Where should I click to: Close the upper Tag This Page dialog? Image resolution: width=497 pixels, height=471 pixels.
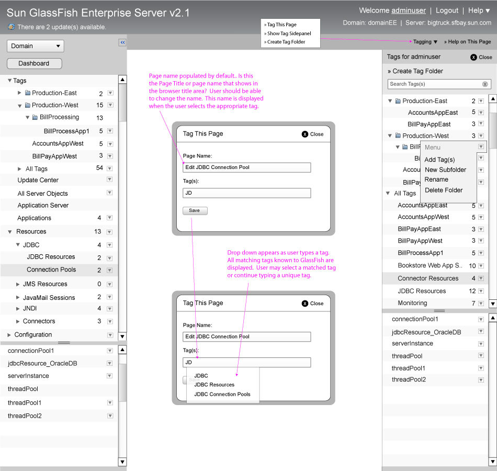pyautogui.click(x=312, y=134)
